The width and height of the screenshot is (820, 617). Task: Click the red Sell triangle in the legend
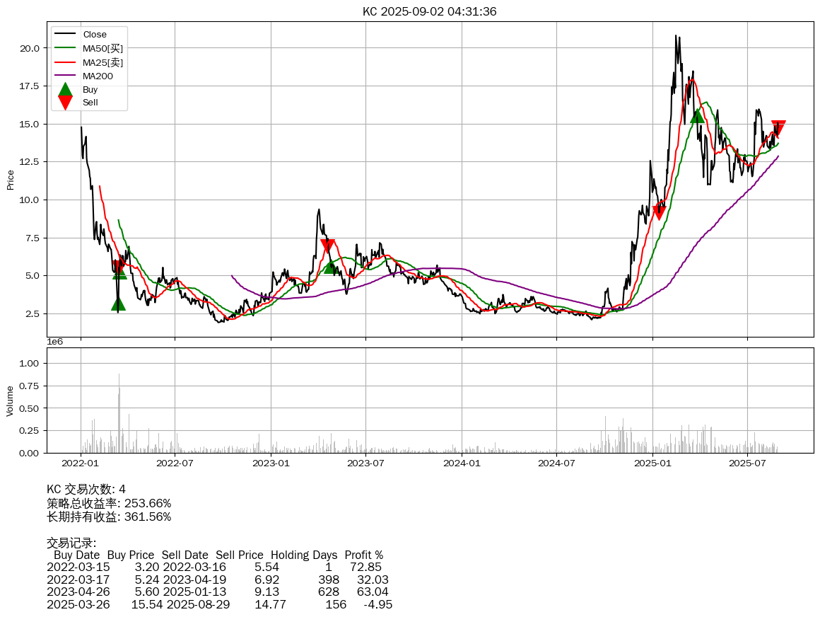pos(65,103)
